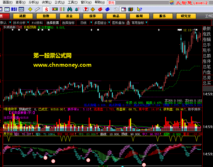Expand the 技术分析 dropdown arrow
213x167 pixels.
click(x=28, y=23)
